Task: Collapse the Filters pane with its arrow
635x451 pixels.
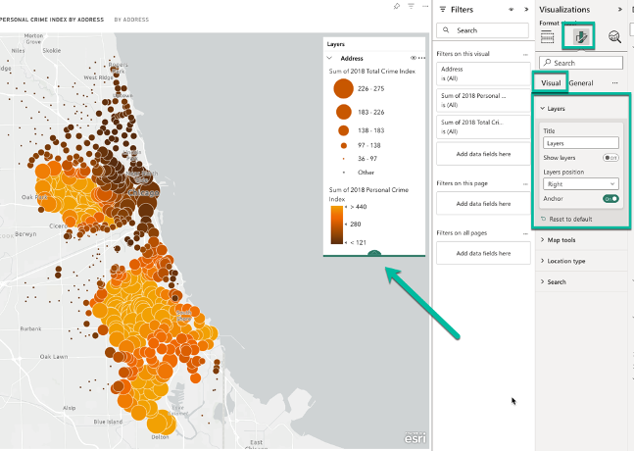Action: (x=525, y=9)
